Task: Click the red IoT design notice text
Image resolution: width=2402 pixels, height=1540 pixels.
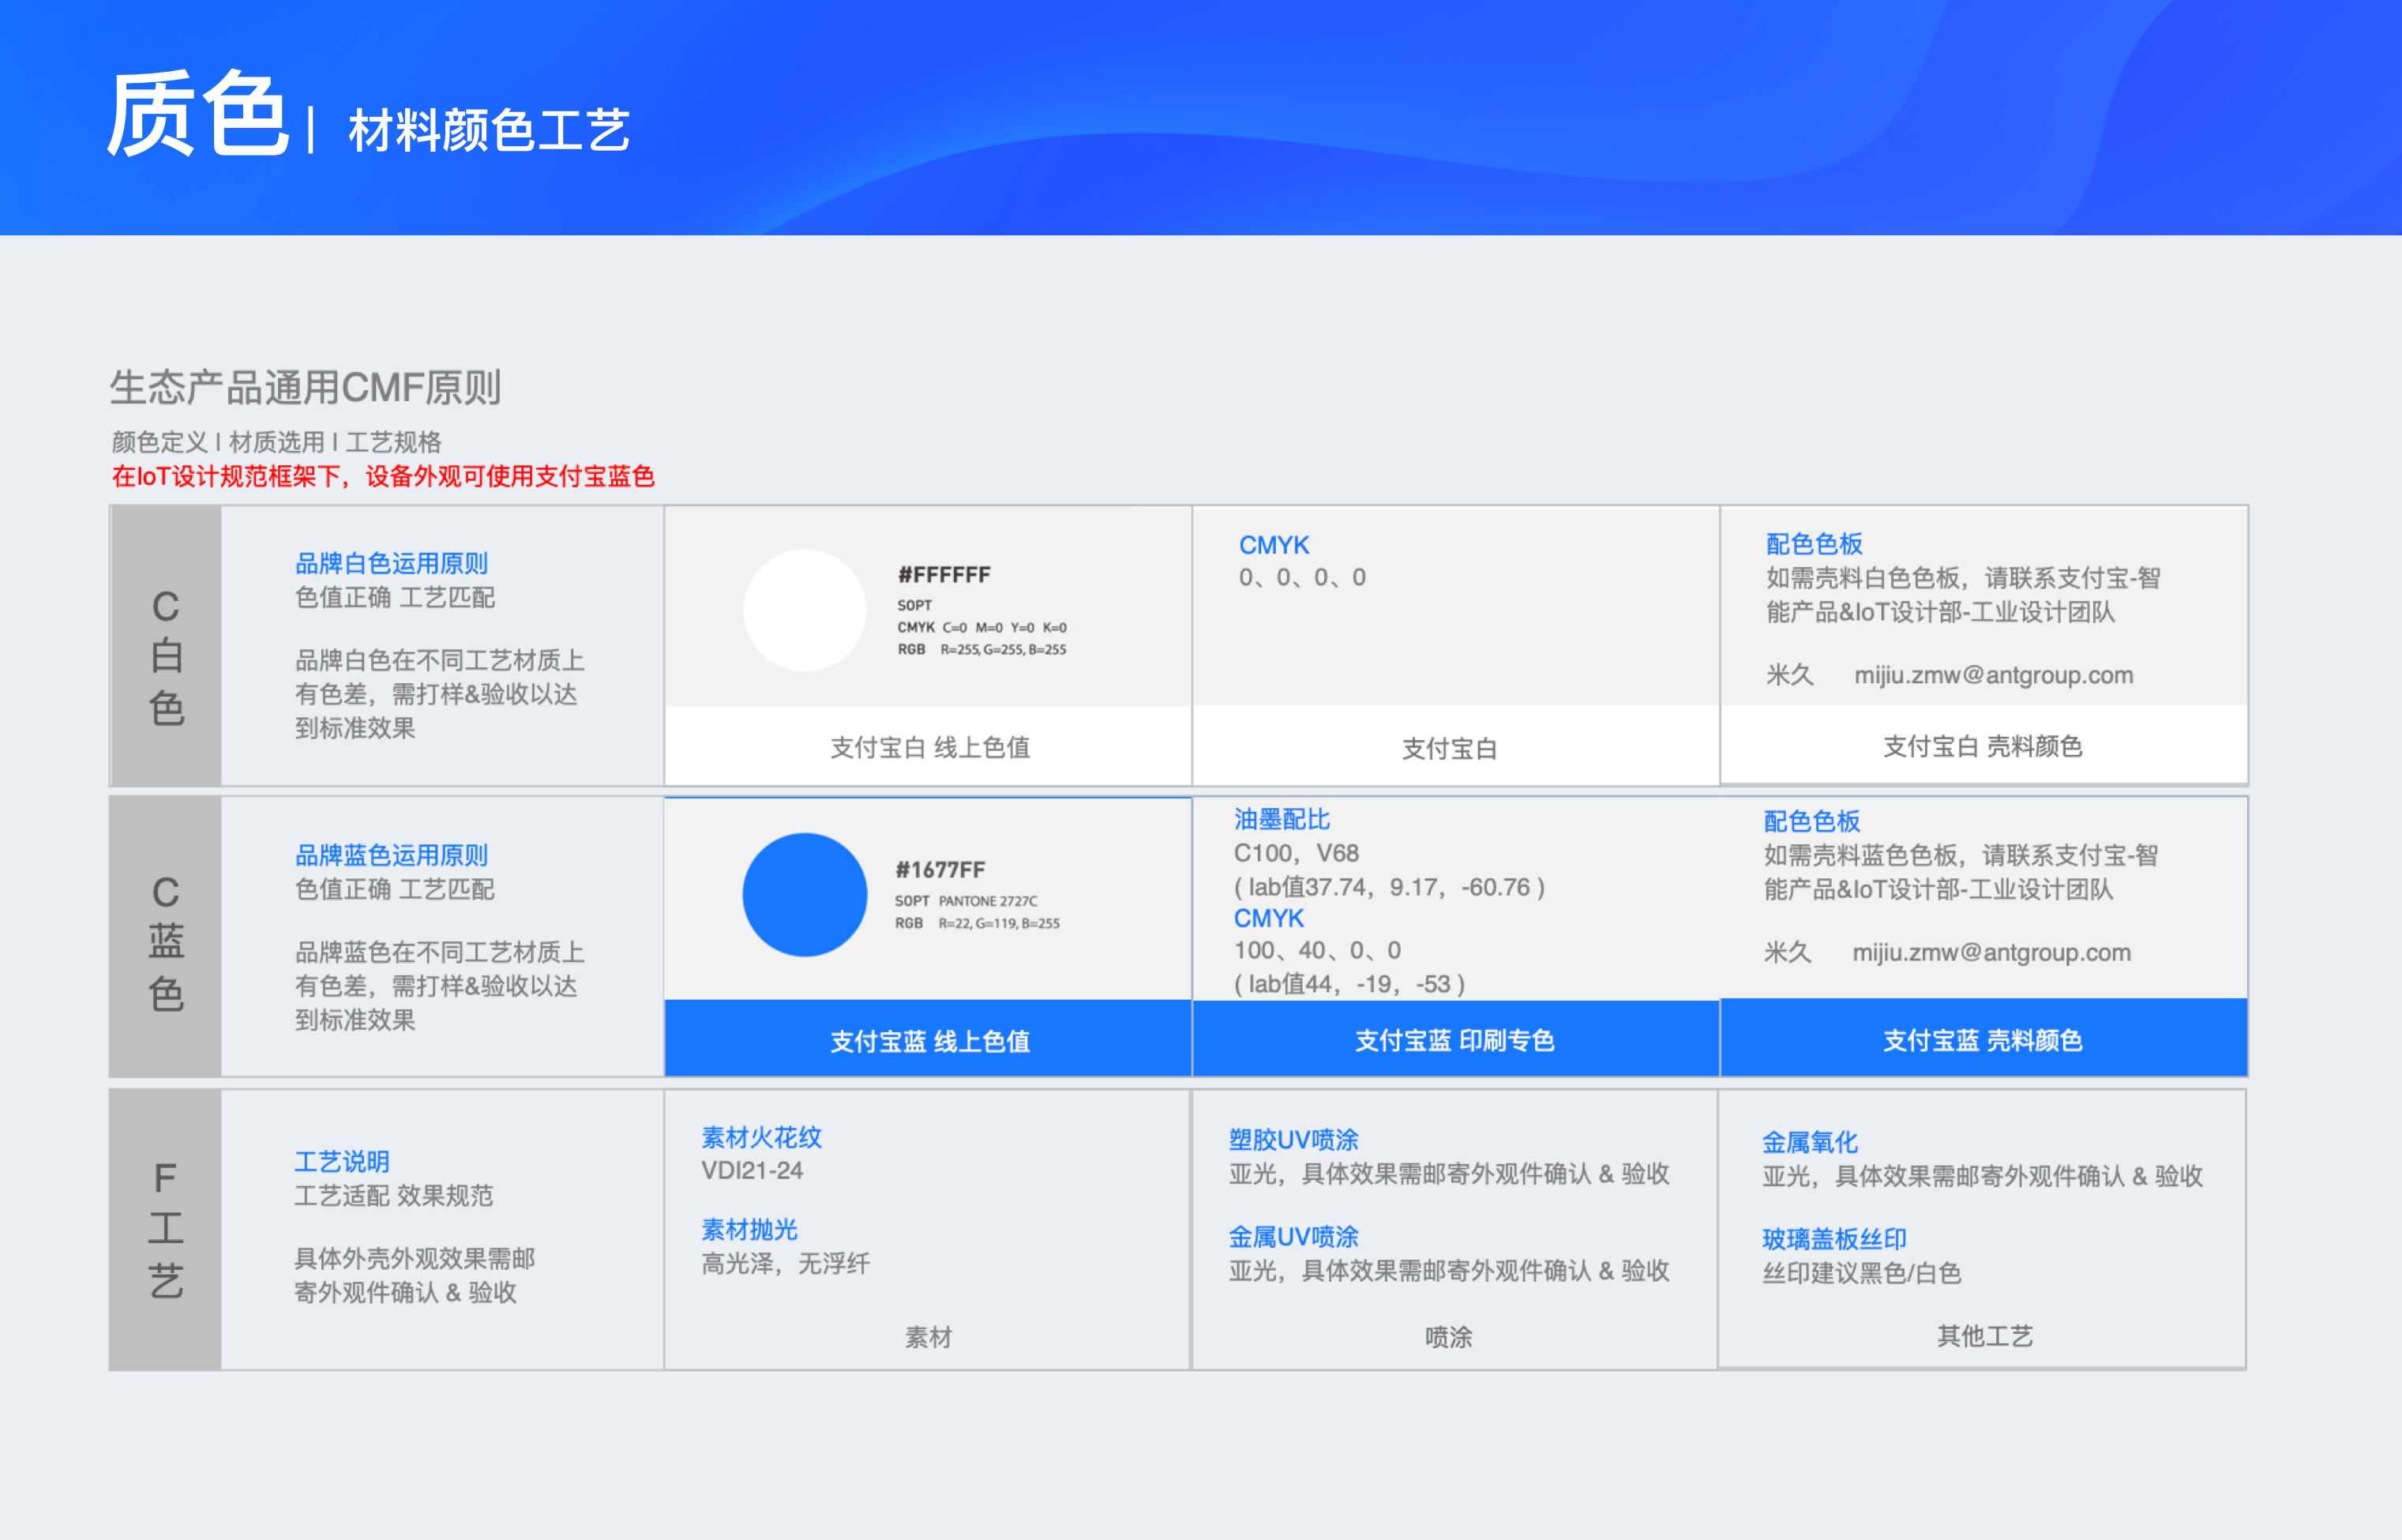Action: (x=383, y=476)
